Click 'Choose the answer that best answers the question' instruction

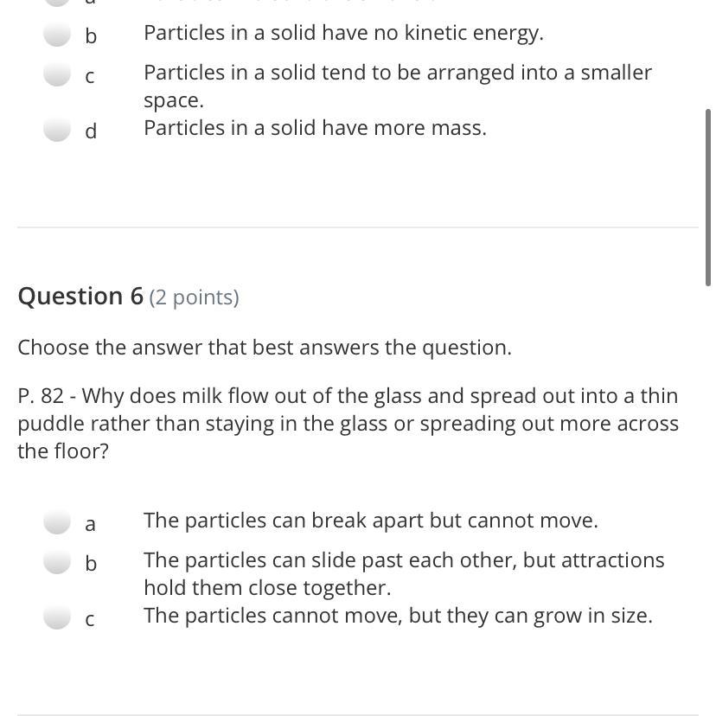pyautogui.click(x=265, y=348)
